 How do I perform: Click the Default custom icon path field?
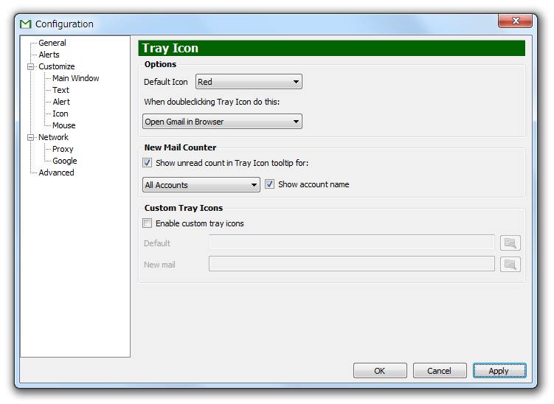click(x=352, y=243)
